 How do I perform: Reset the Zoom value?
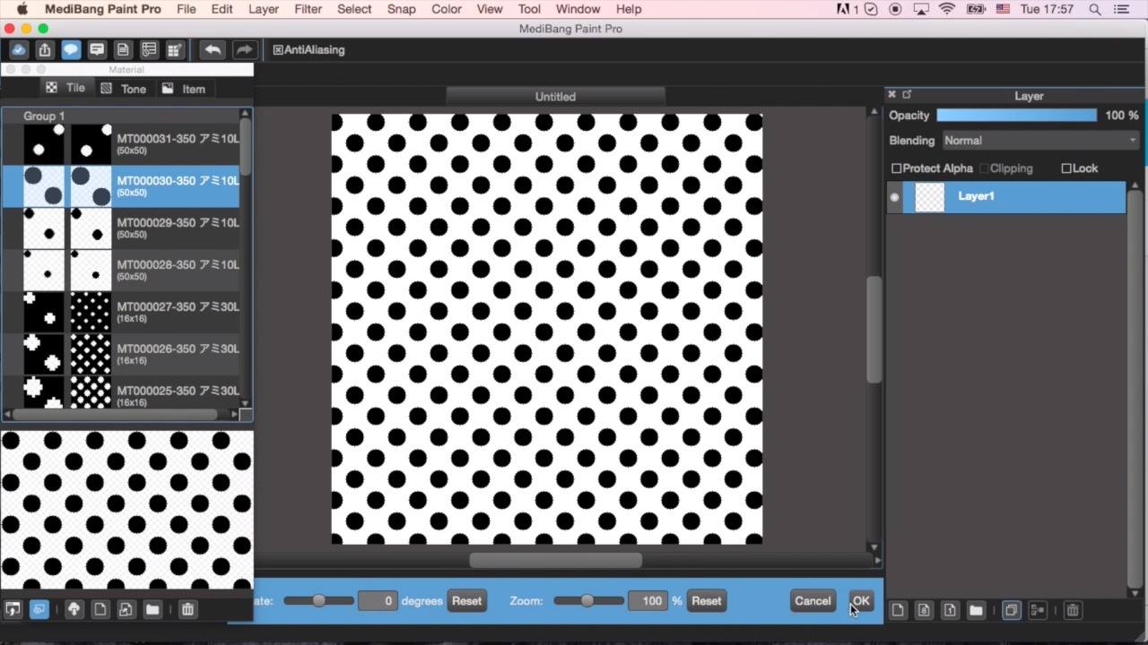tap(706, 601)
